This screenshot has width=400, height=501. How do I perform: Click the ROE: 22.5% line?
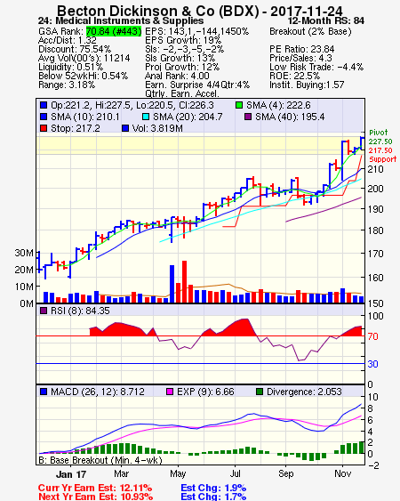[x=294, y=76]
